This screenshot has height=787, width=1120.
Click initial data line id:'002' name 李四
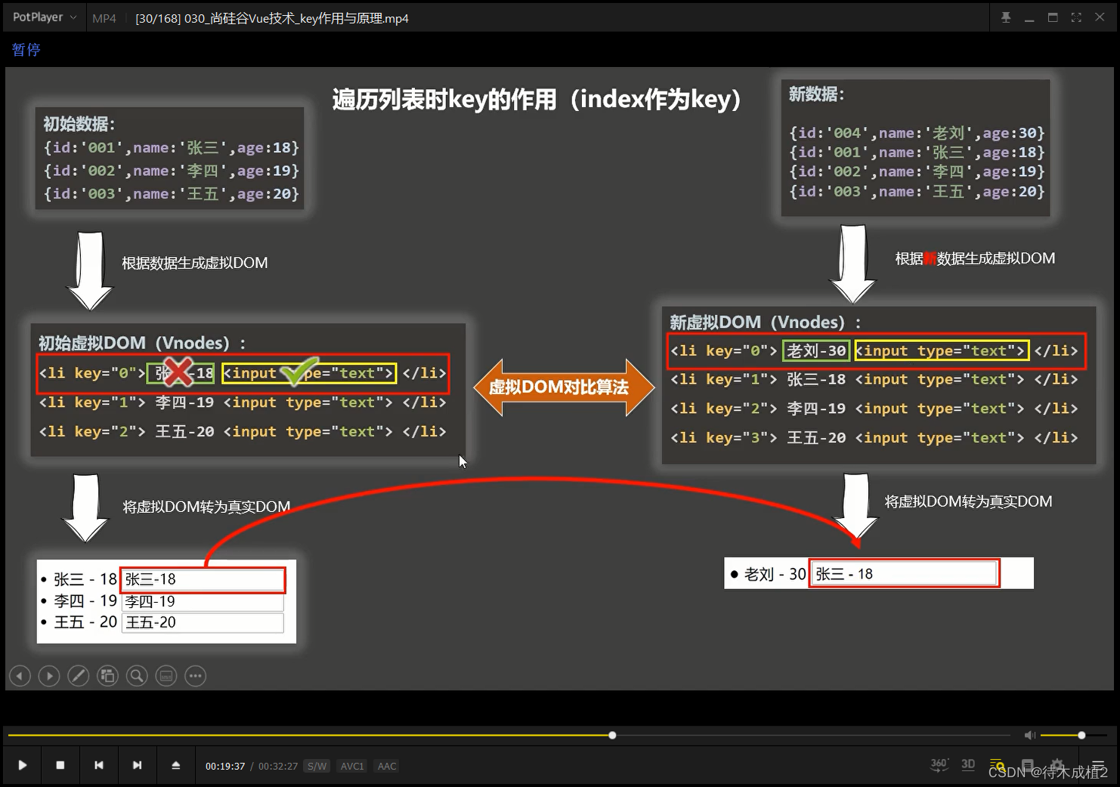pos(171,171)
